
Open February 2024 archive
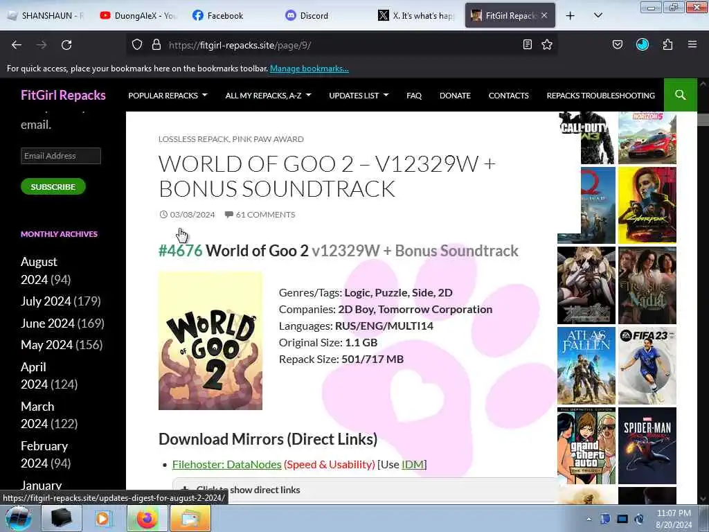tap(44, 454)
